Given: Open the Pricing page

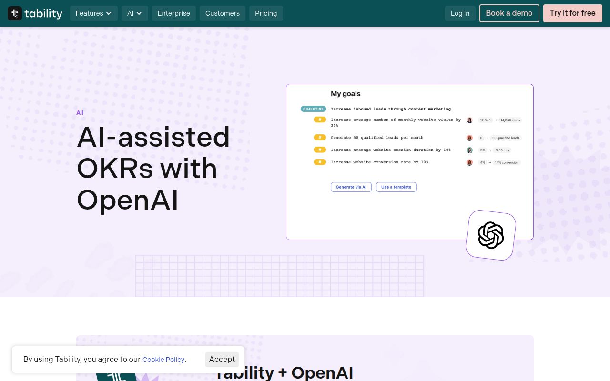Looking at the screenshot, I should tap(266, 13).
